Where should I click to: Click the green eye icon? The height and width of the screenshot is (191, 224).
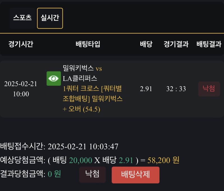(x=53, y=78)
